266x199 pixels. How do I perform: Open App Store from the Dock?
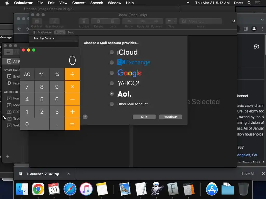pyautogui.click(x=212, y=189)
